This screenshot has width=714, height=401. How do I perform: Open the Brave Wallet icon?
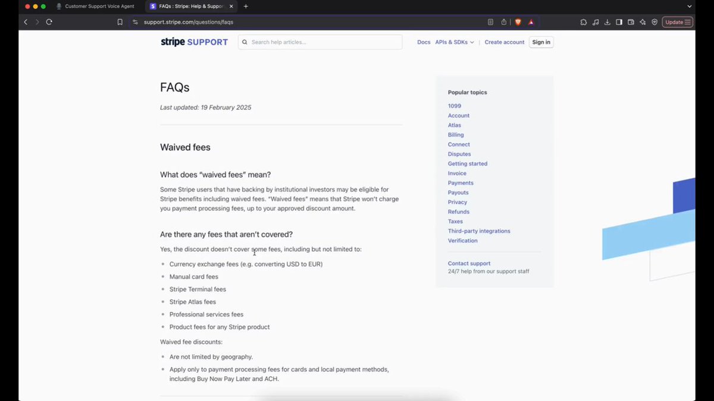(631, 22)
